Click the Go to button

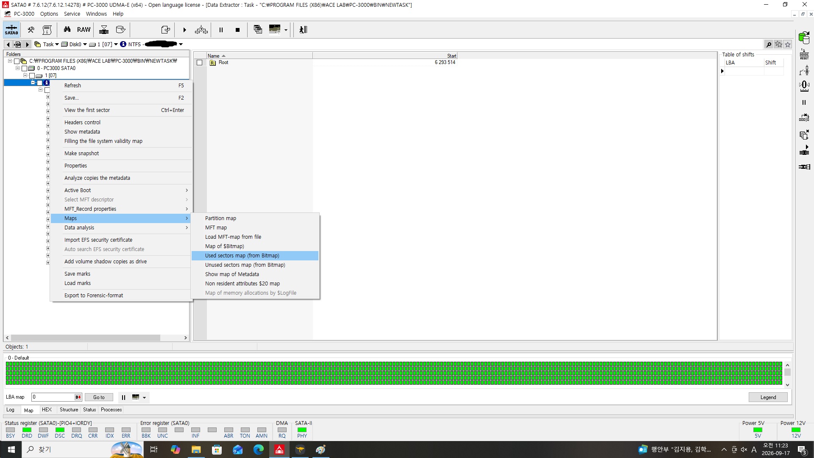coord(99,397)
